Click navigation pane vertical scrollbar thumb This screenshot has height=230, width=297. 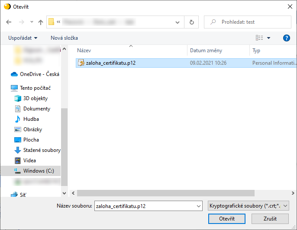(64, 147)
